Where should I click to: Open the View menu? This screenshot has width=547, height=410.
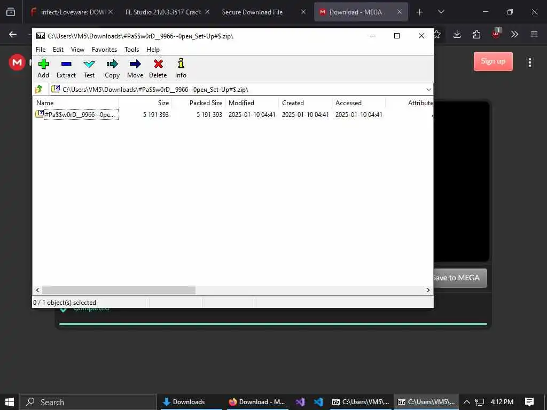point(77,50)
